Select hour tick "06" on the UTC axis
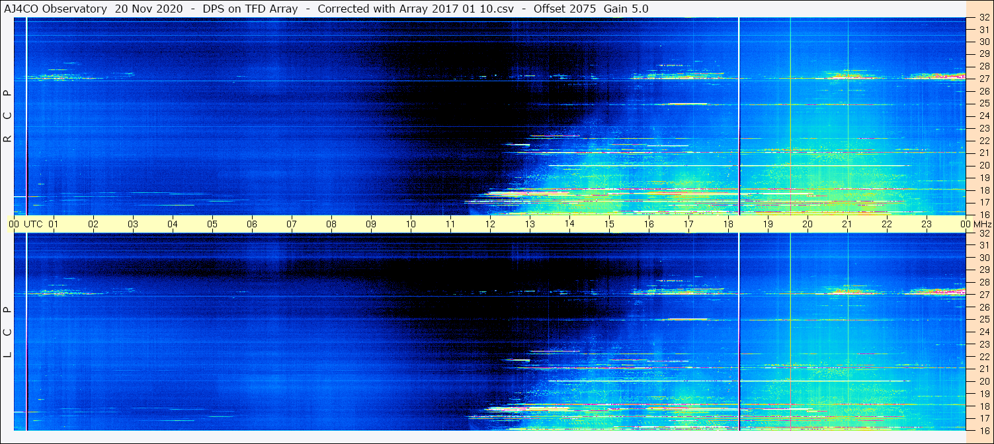 (x=252, y=223)
